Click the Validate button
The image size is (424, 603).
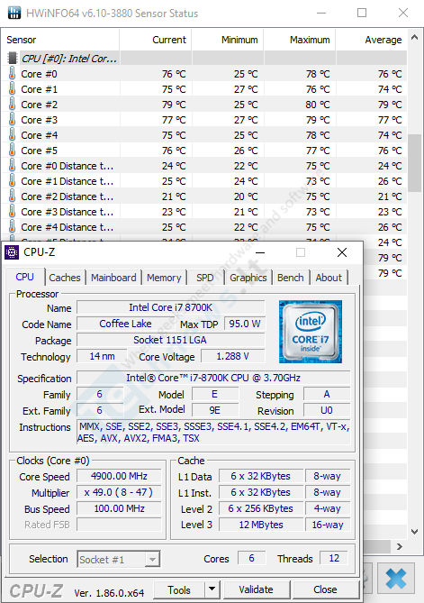point(257,589)
